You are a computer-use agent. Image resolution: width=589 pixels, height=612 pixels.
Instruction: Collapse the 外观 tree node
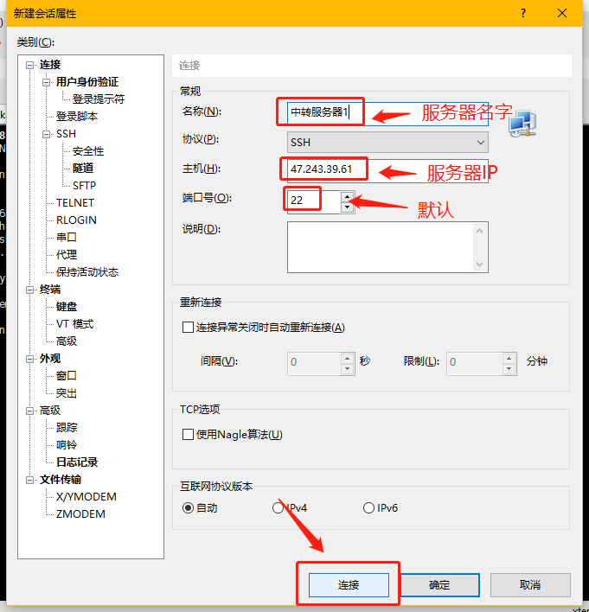coord(29,359)
